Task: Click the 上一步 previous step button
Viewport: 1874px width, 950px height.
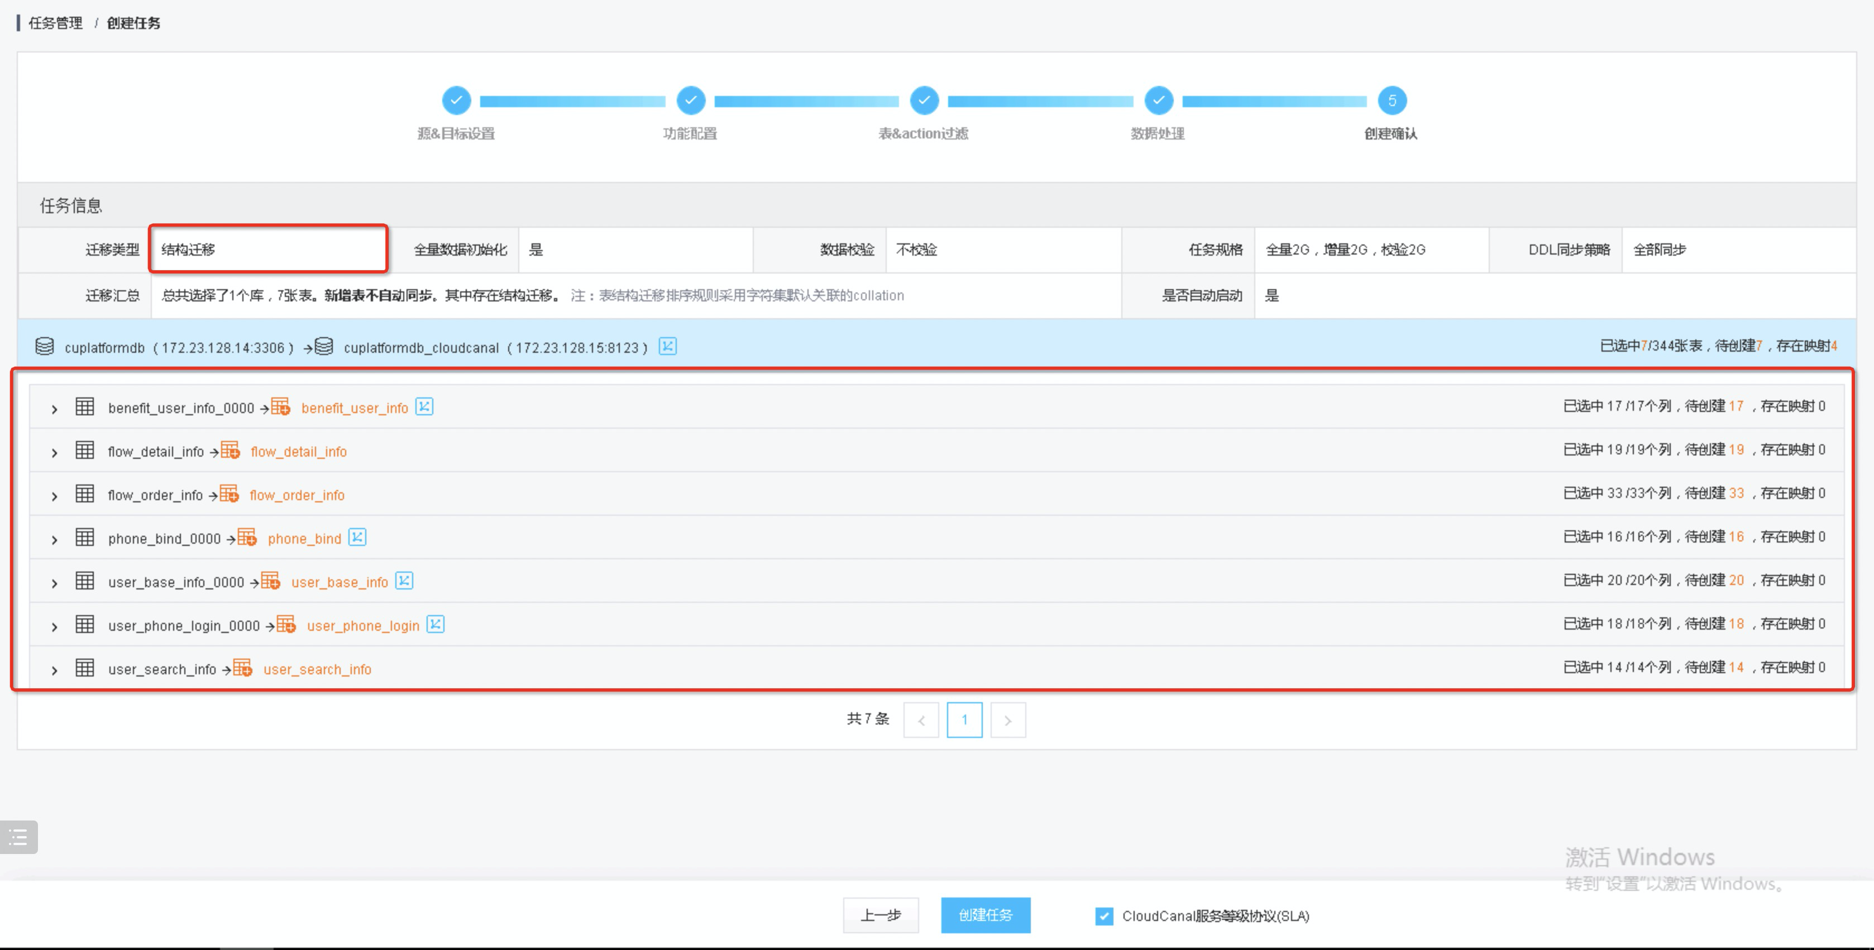Action: [x=880, y=915]
